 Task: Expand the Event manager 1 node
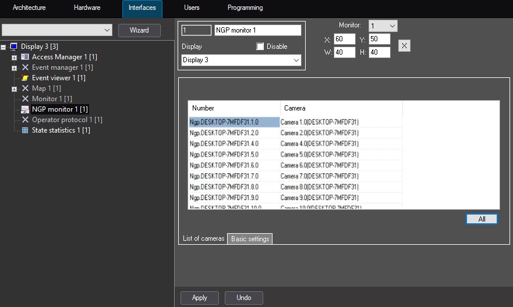point(14,68)
